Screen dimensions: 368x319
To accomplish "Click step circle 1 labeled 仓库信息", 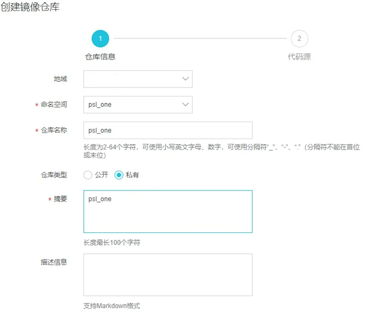I will click(100, 38).
